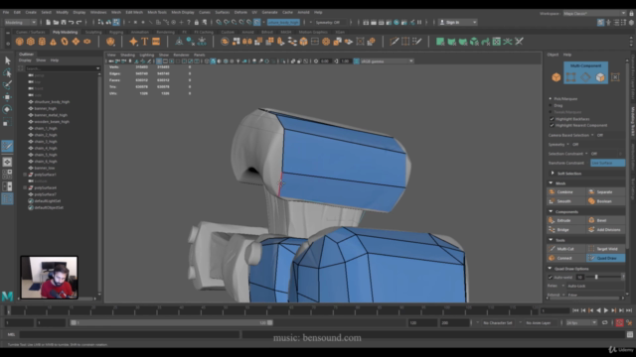Click the undo icon in status line
636x357 pixels.
coord(71,22)
